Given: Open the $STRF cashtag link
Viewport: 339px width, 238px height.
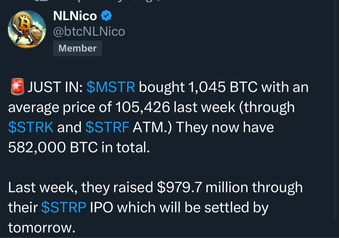Looking at the screenshot, I should 107,127.
